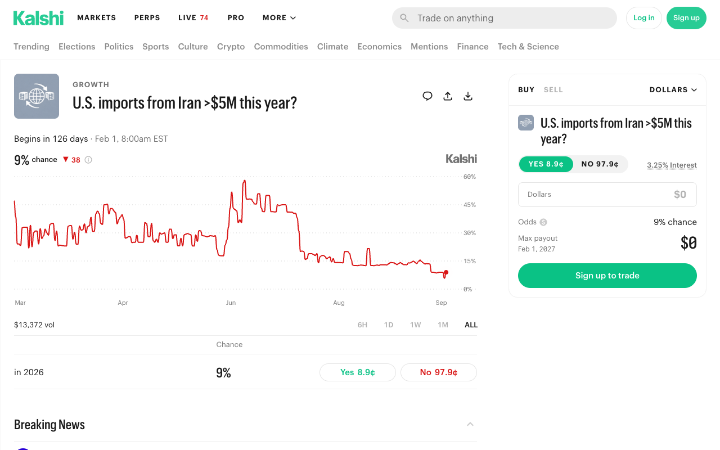Switch to the SELL tab
The image size is (720, 450).
(x=553, y=90)
